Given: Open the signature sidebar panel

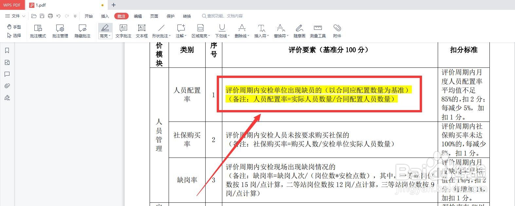Looking at the screenshot, I should click(7, 98).
